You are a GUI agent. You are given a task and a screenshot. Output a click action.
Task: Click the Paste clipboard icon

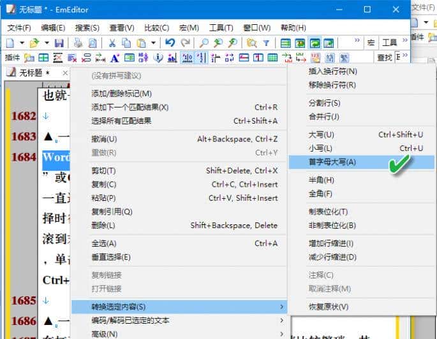[141, 43]
